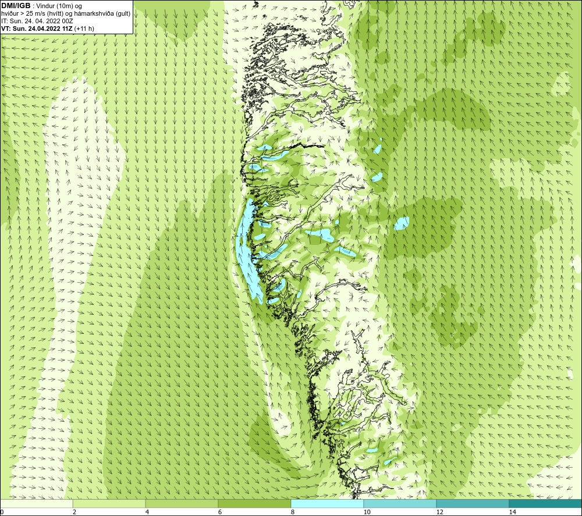
Task: Click the palest 0–2 m/s color band in the scale
Action: 36,503
